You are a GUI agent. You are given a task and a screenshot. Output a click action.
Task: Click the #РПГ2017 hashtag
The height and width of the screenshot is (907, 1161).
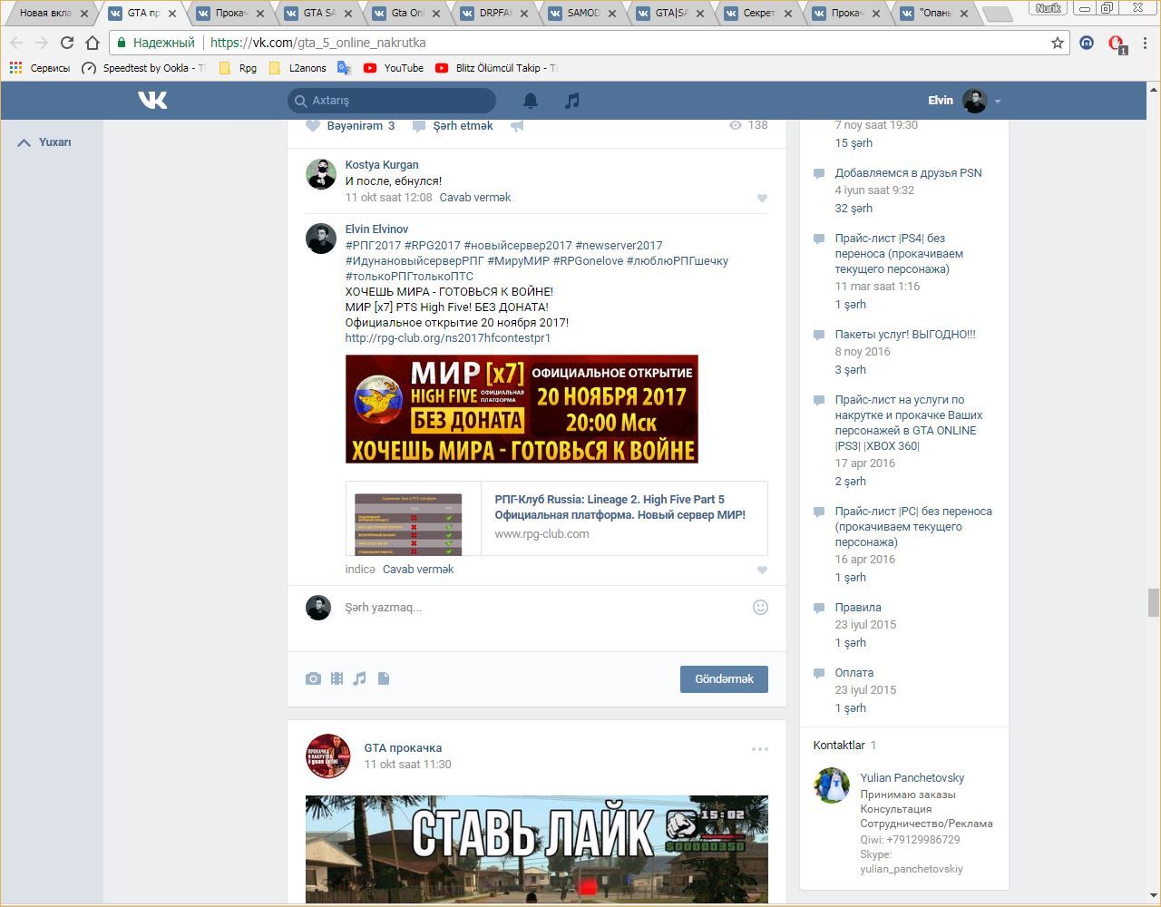coord(373,246)
